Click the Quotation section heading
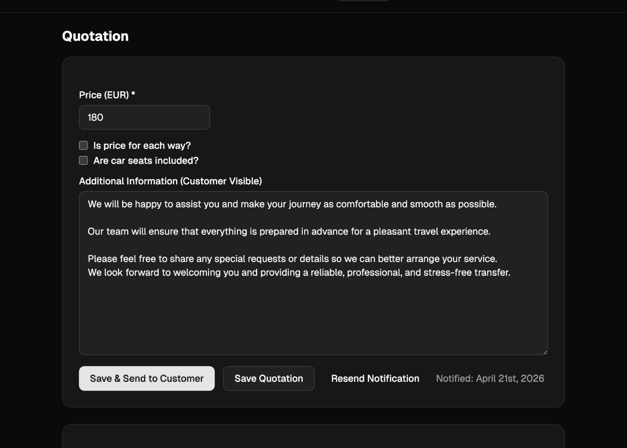The width and height of the screenshot is (627, 448). (95, 36)
